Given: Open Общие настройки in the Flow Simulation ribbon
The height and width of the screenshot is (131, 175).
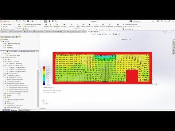Looking at the screenshot, I should click(x=19, y=27).
